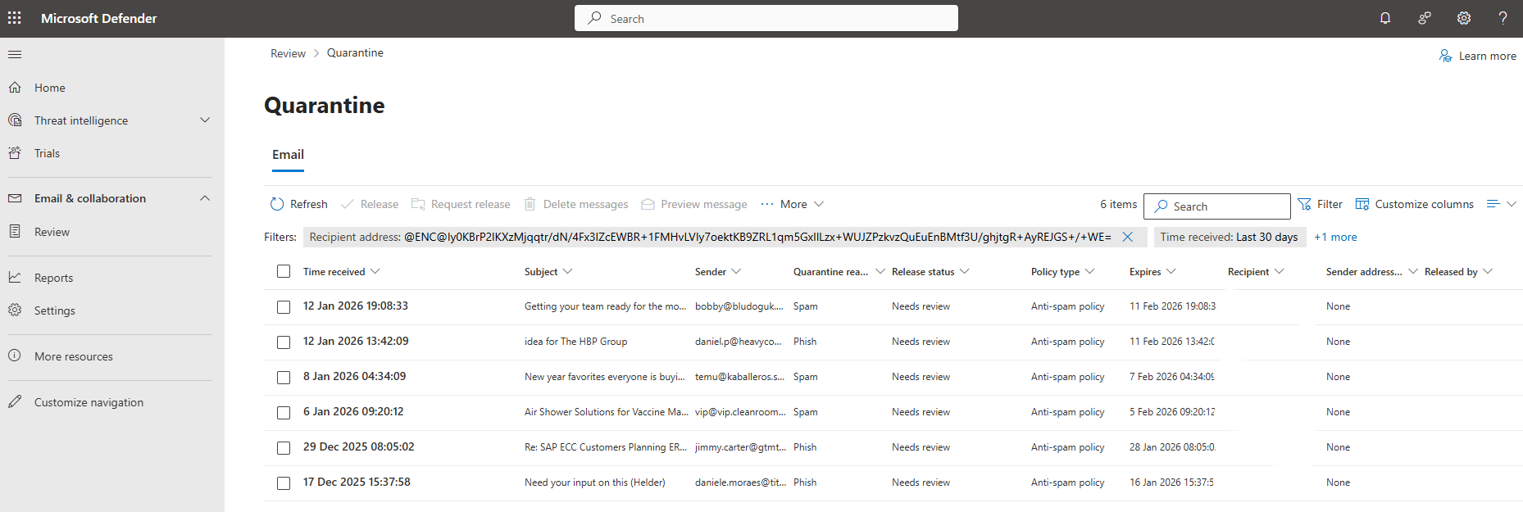Screen dimensions: 1523x512
Task: Click the list view layout icon
Action: point(1493,204)
